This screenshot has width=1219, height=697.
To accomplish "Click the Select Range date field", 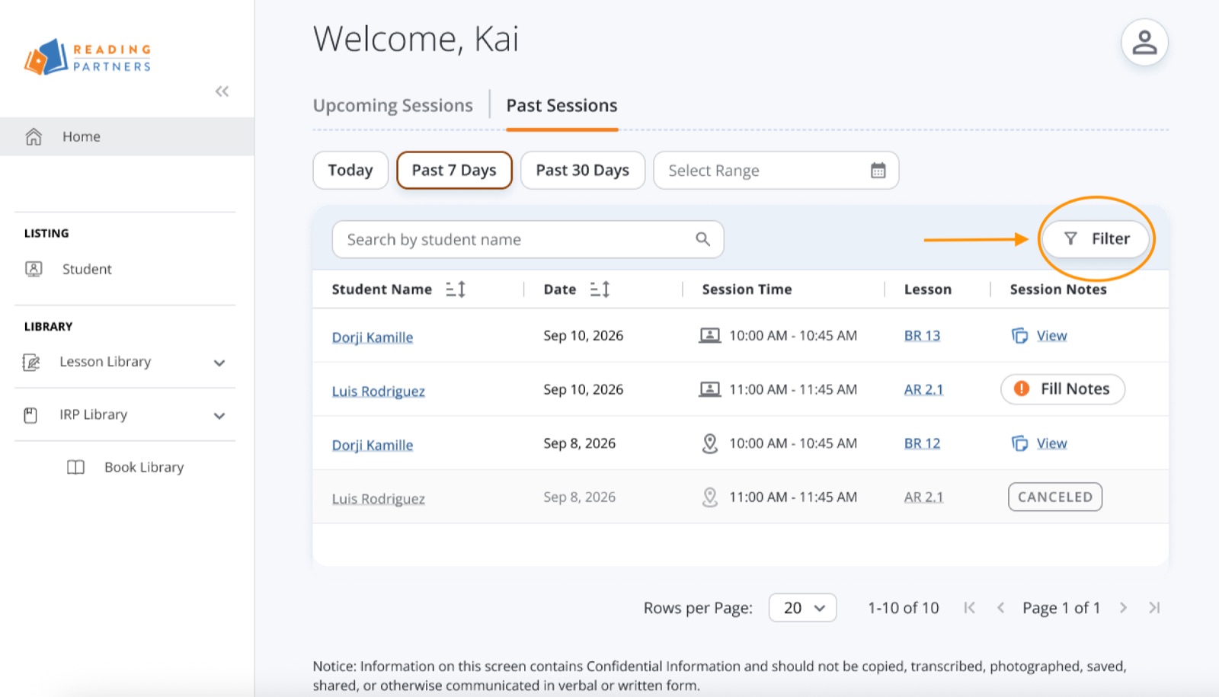I will tap(776, 170).
